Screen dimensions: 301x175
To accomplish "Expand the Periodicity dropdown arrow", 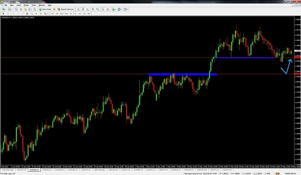I will tap(121, 9).
